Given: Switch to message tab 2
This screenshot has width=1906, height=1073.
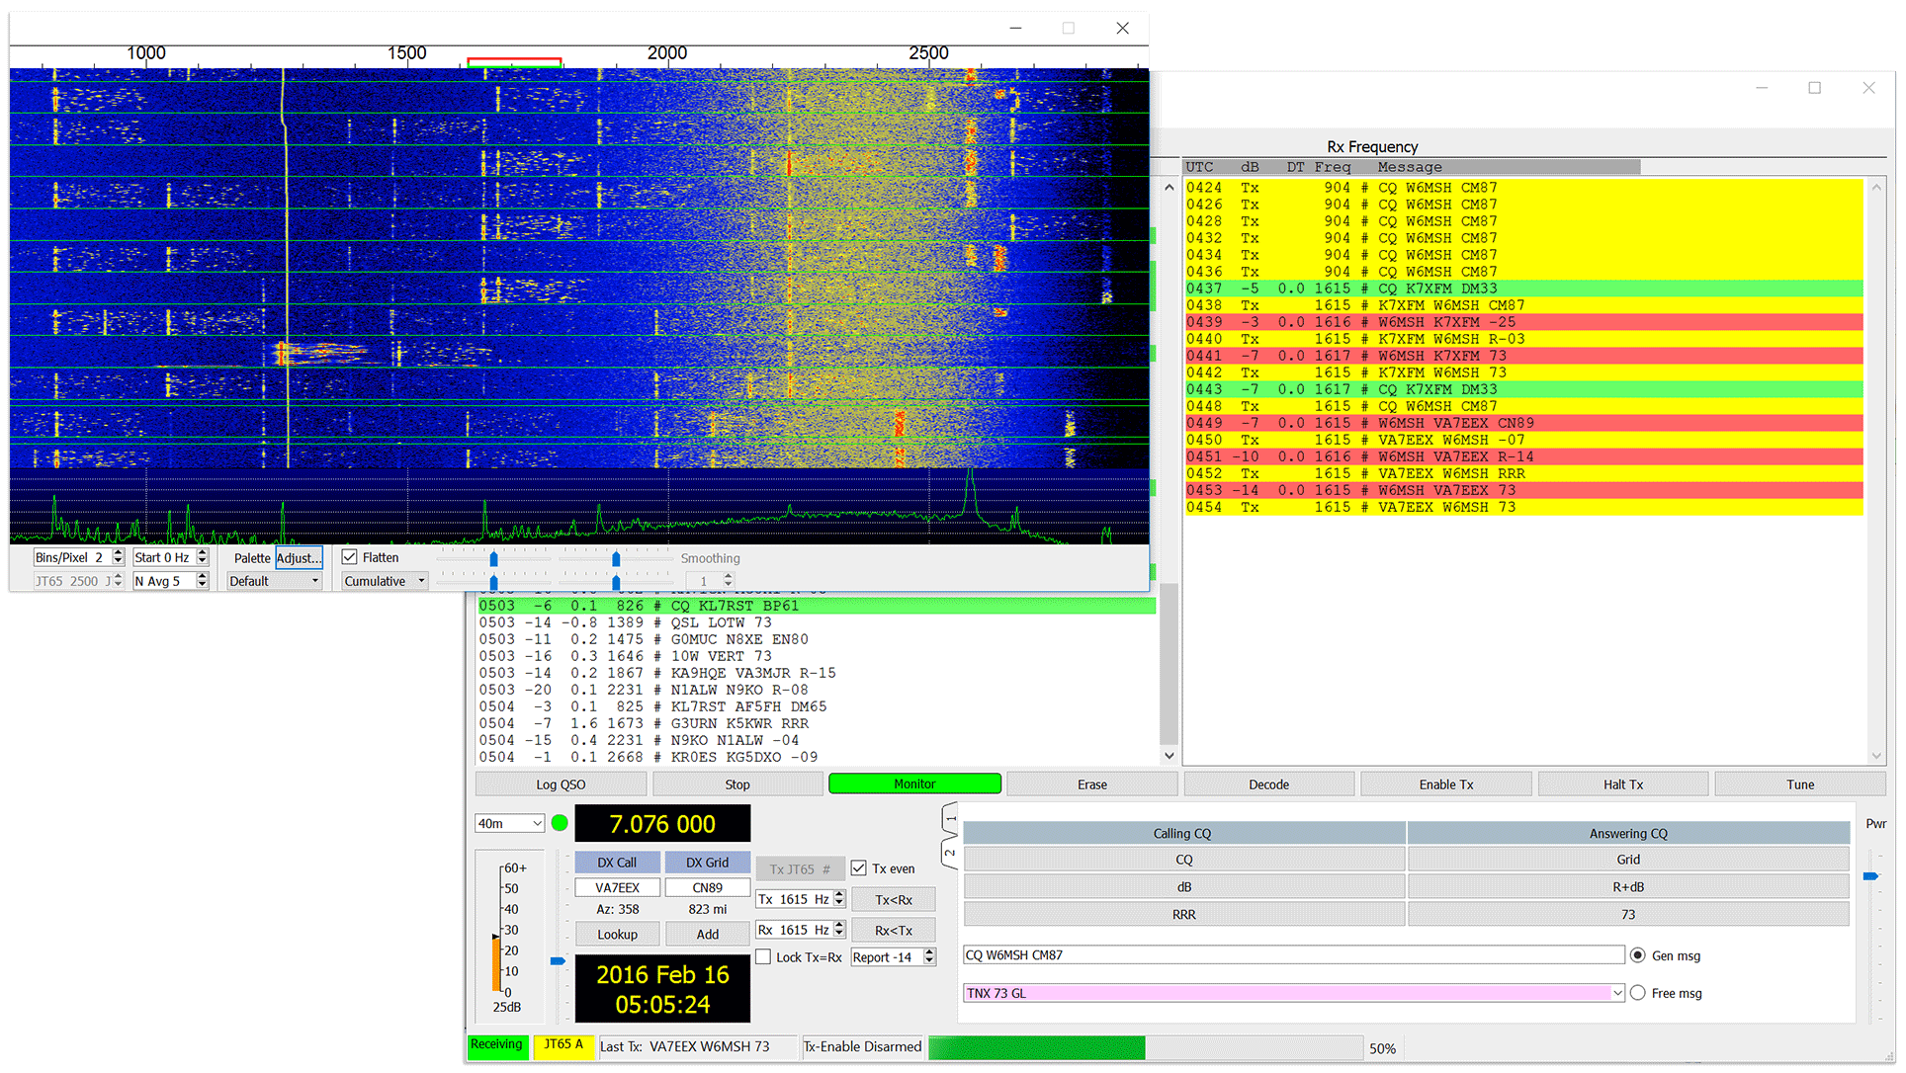Looking at the screenshot, I should tap(950, 853).
